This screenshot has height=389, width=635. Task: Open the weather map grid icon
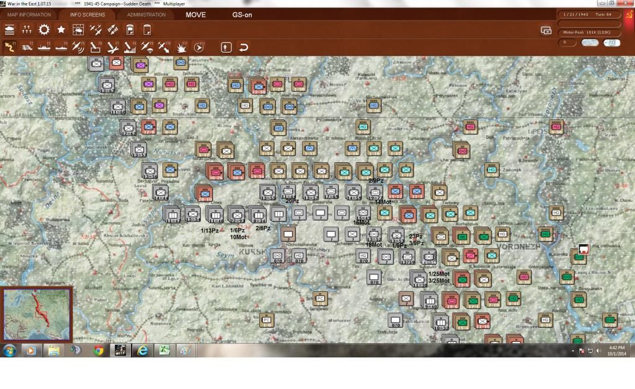tap(78, 30)
